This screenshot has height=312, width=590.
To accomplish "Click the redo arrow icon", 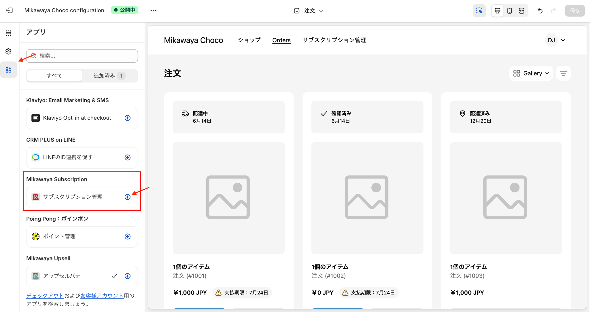I will tap(553, 11).
